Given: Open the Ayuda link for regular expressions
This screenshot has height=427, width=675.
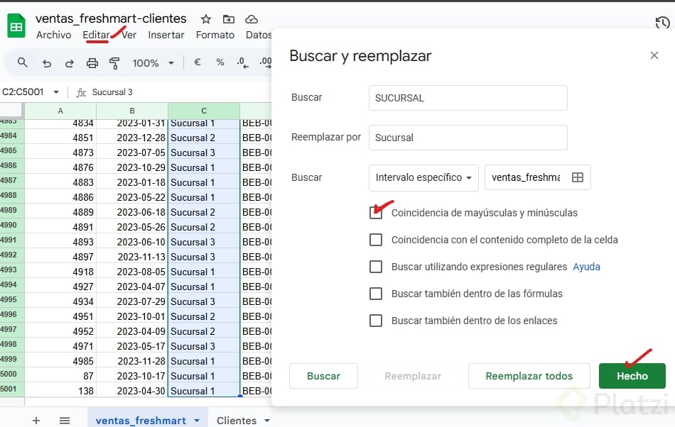Looking at the screenshot, I should coord(586,267).
